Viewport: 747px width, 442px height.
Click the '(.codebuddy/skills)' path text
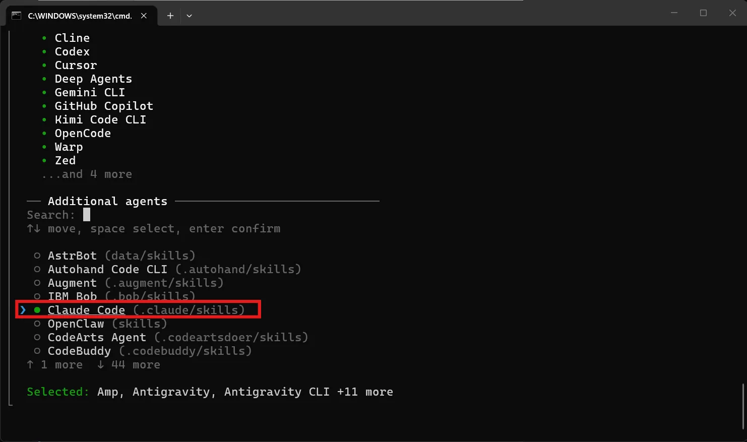point(185,351)
